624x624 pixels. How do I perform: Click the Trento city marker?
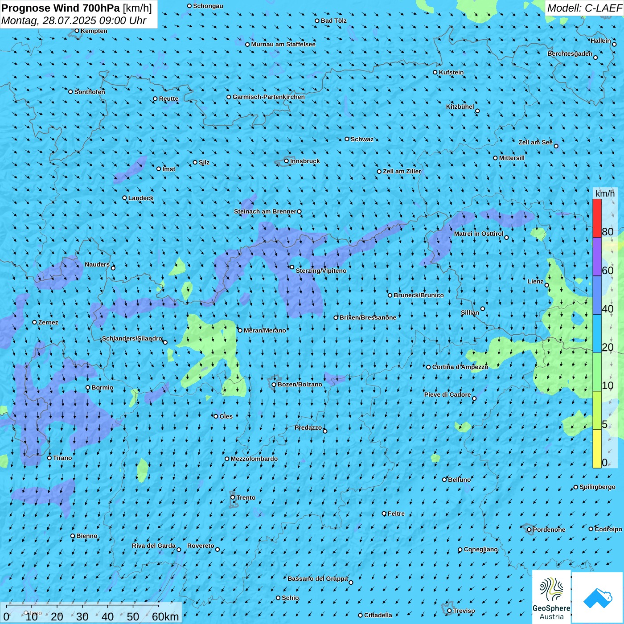coord(233,497)
